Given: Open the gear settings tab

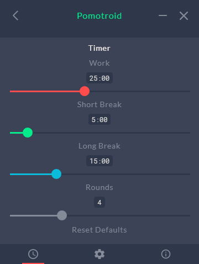Looking at the screenshot, I should 99,254.
